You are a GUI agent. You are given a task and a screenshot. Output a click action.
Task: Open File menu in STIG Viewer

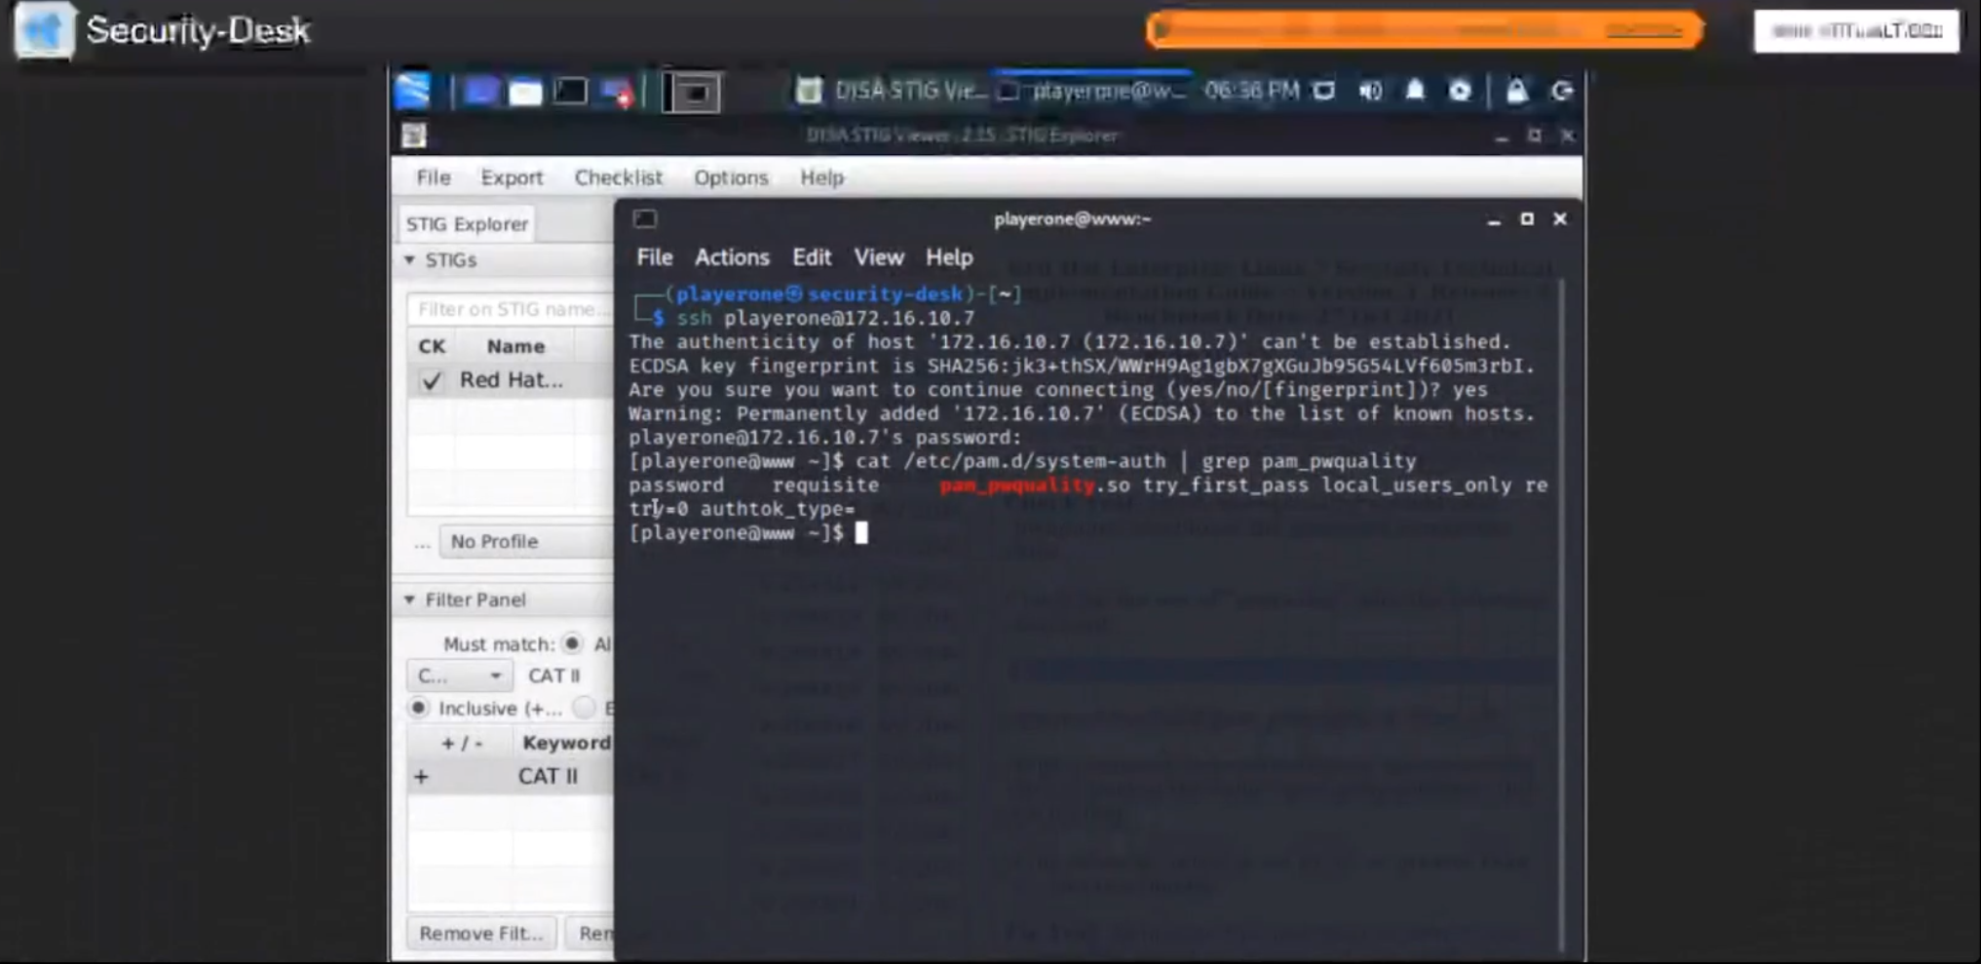pos(434,177)
